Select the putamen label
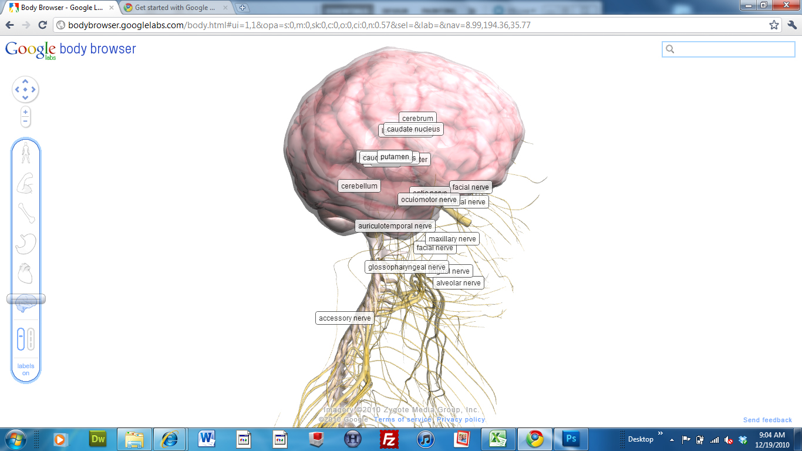Viewport: 802px width, 451px height. coord(395,157)
